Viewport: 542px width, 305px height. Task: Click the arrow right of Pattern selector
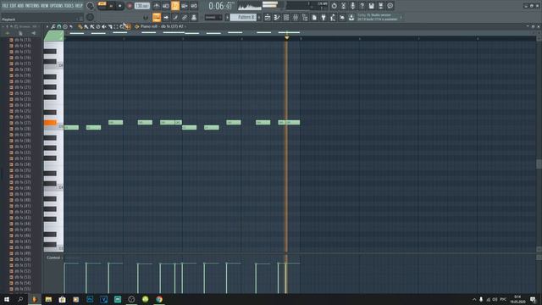259,17
